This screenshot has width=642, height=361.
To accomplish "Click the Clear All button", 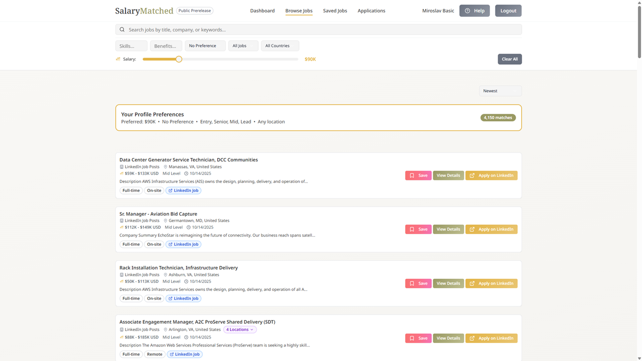I will click(510, 59).
